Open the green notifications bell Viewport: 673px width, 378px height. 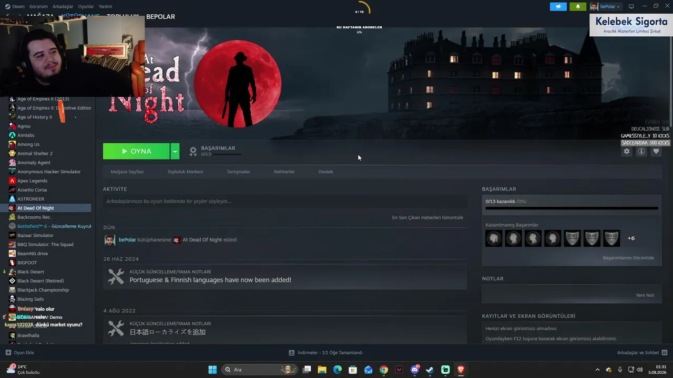tap(578, 6)
